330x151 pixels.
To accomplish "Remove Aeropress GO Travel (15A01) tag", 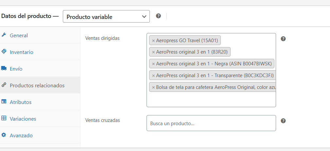I will click(x=153, y=41).
